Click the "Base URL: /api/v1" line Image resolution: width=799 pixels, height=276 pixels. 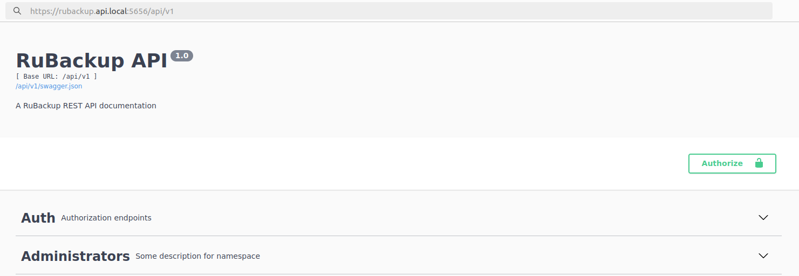(57, 77)
